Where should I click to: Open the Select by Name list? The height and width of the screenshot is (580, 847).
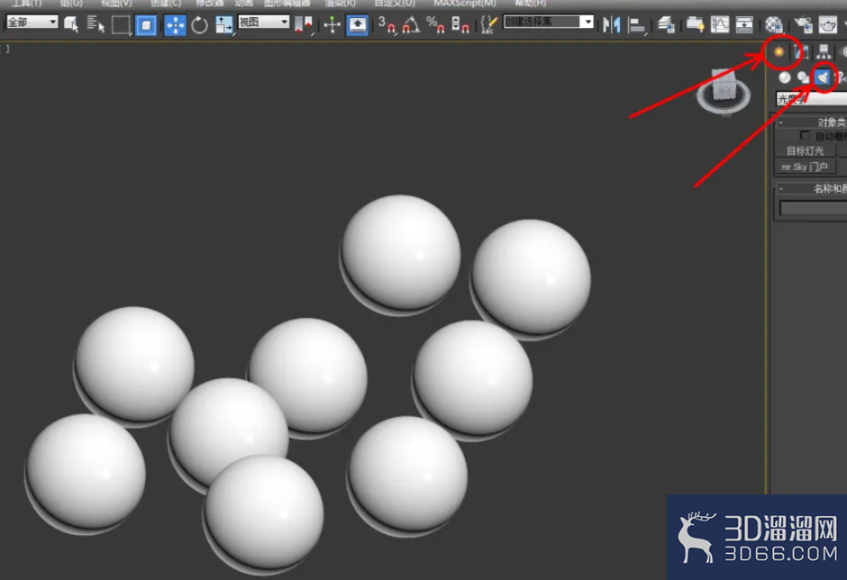(x=96, y=24)
